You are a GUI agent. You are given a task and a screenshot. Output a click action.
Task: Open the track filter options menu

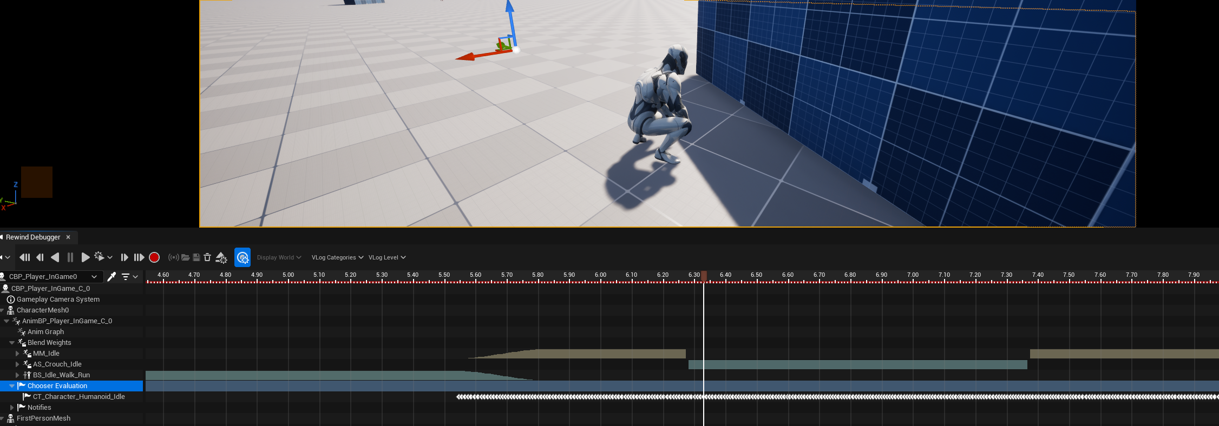point(129,277)
